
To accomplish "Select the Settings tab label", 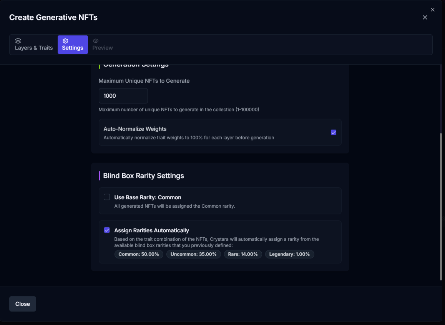I will click(x=73, y=48).
